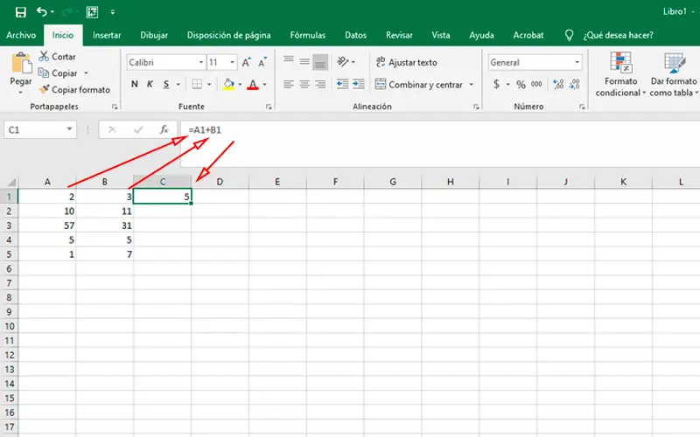Open the Disposición de página tab
The image size is (700, 437).
point(228,35)
